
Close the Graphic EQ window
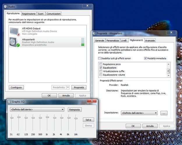click(x=91, y=101)
